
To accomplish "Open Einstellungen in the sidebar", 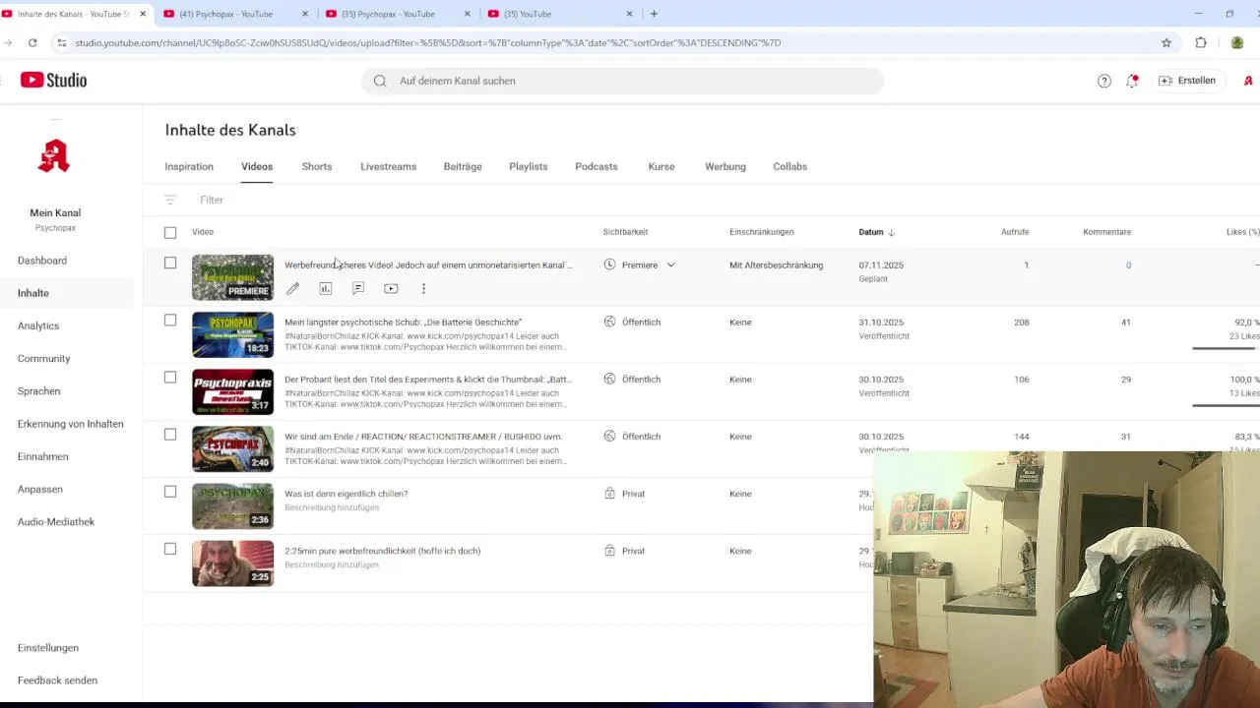I will point(48,648).
